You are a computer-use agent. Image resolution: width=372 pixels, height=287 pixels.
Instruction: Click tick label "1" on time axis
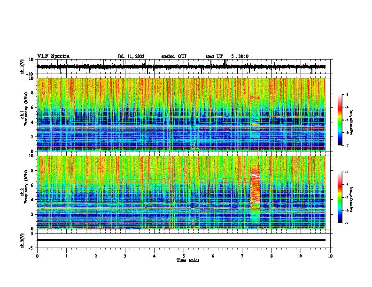(66, 256)
